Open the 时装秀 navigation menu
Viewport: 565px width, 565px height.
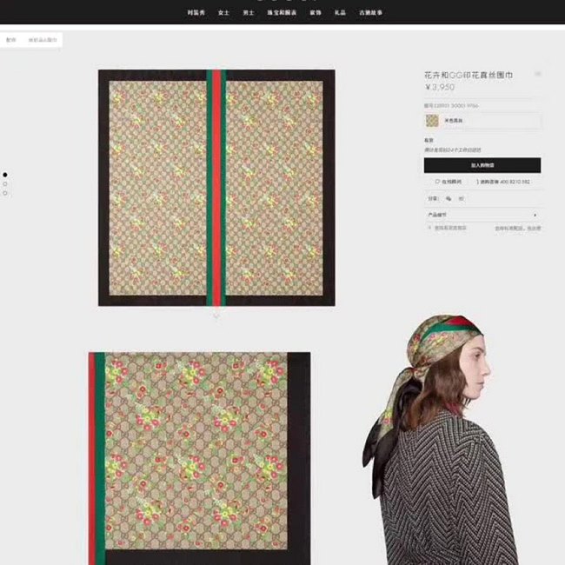(x=196, y=13)
